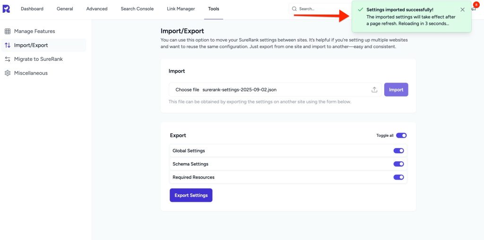Click the Export Settings button
Image resolution: width=484 pixels, height=240 pixels.
191,195
